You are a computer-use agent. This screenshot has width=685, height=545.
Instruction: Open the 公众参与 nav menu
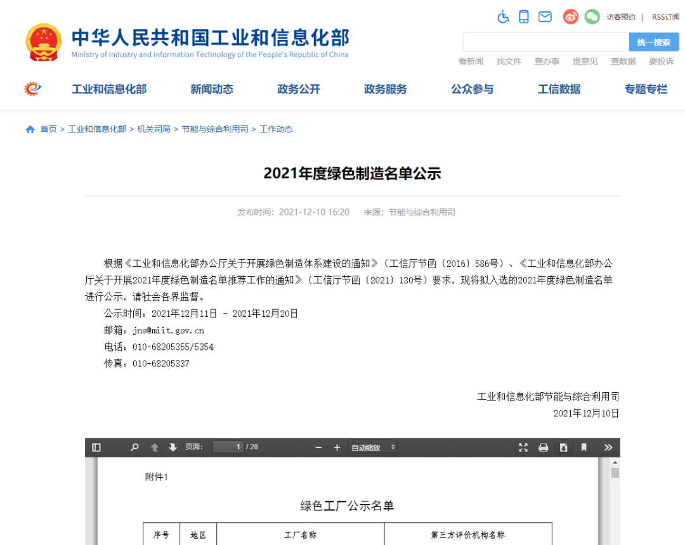pyautogui.click(x=473, y=89)
